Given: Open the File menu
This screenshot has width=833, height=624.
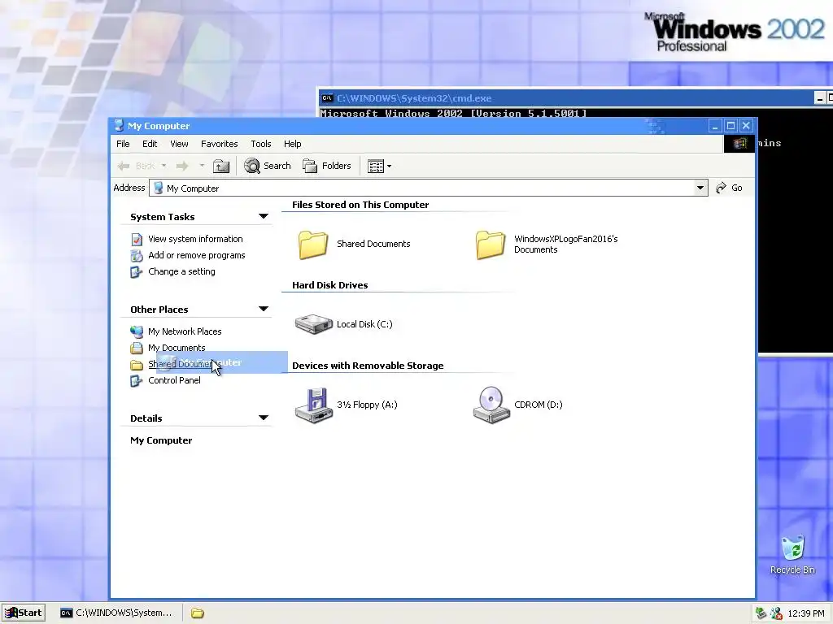Looking at the screenshot, I should (123, 144).
